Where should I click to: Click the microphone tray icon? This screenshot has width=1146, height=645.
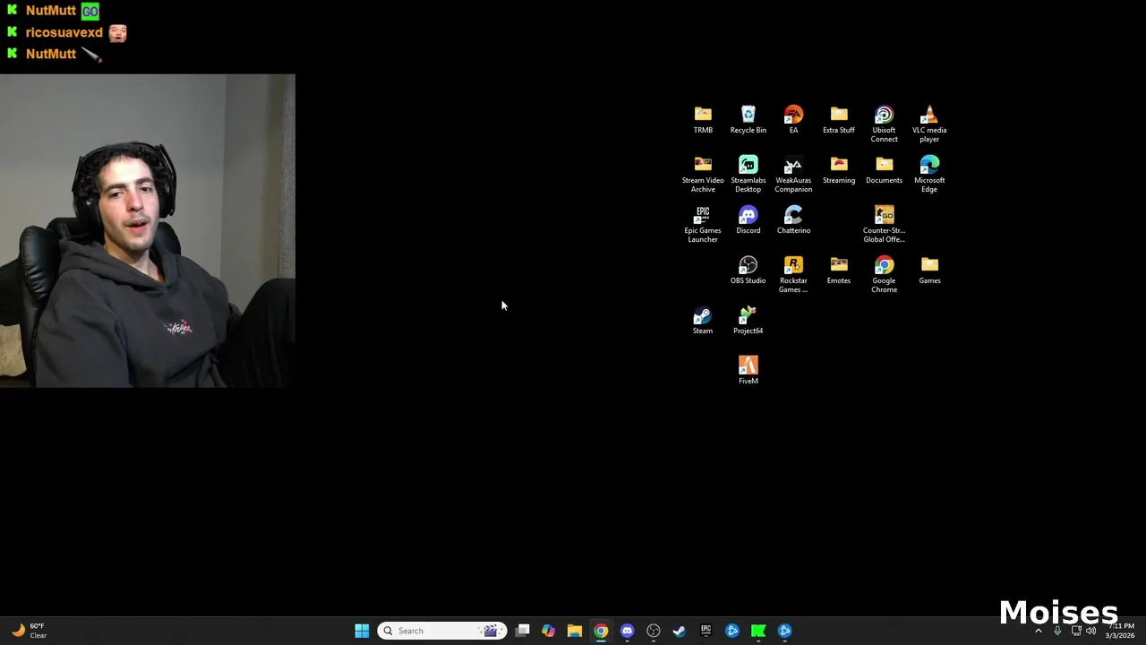[x=1057, y=631]
